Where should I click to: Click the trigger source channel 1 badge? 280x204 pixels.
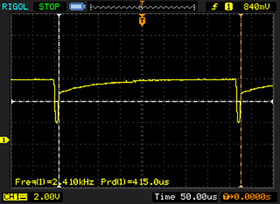click(228, 7)
